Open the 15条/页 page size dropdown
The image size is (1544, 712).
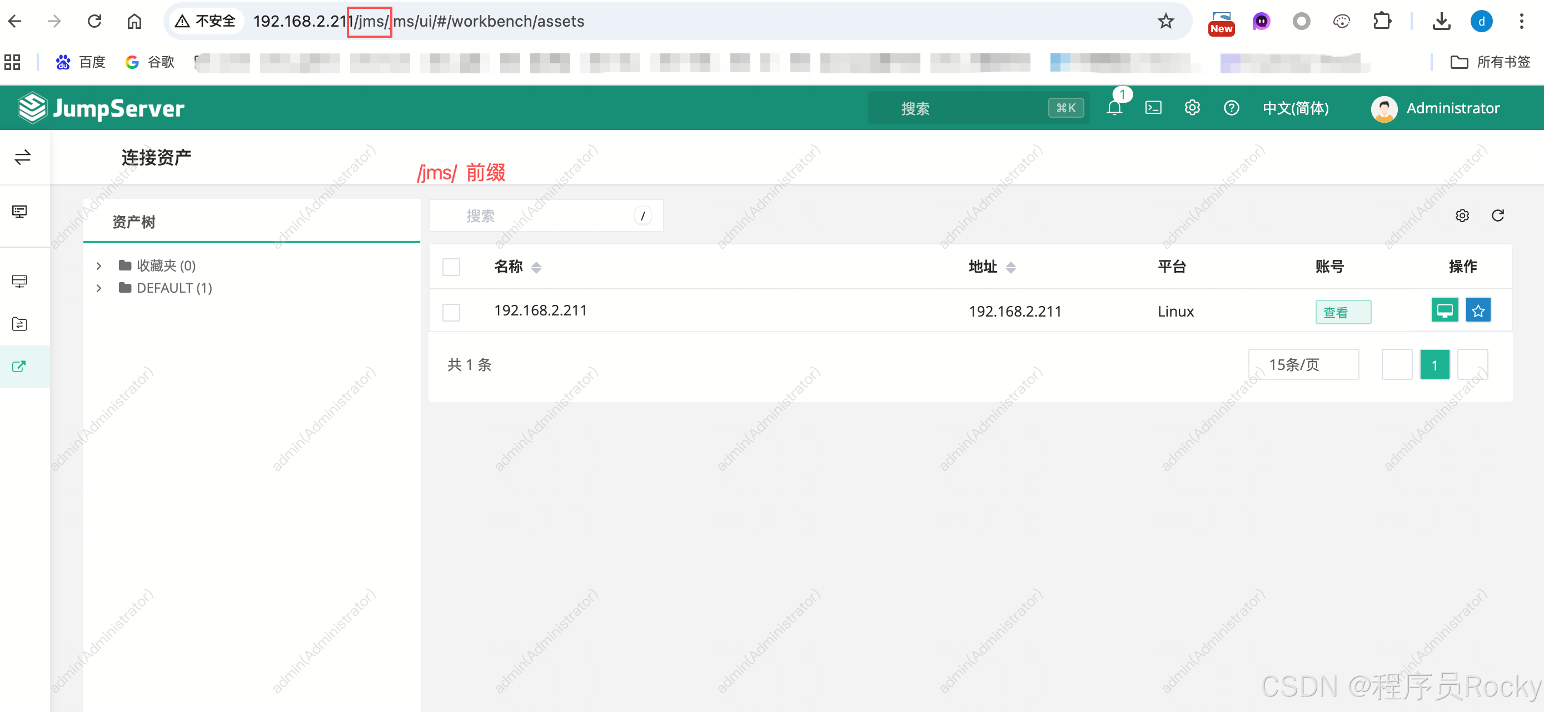pos(1303,365)
